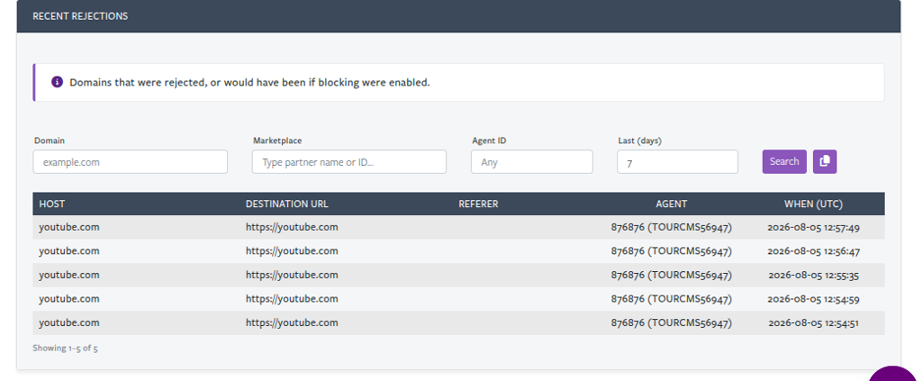Screen dimensions: 922x381
Task: Click the timestamp 2026-08-05 12:54:59
Action: [814, 299]
